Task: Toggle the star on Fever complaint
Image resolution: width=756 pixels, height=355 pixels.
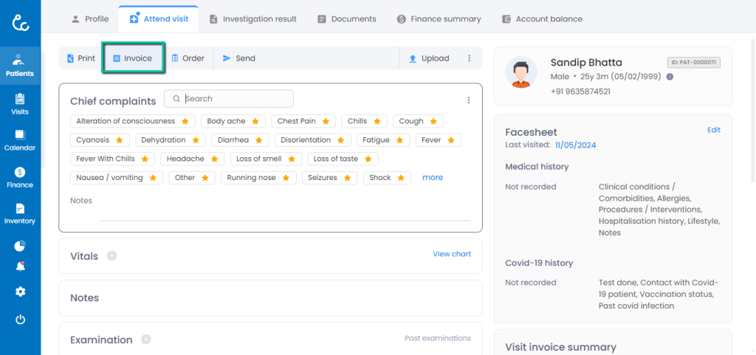Action: tap(450, 139)
